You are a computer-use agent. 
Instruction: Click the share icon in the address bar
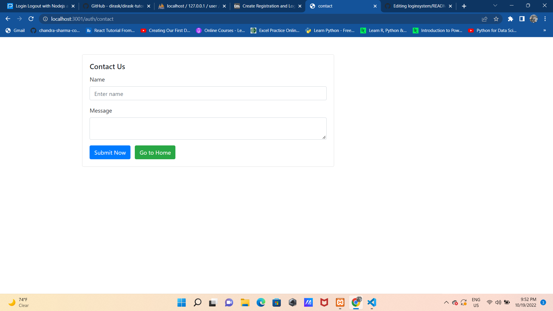pyautogui.click(x=485, y=19)
